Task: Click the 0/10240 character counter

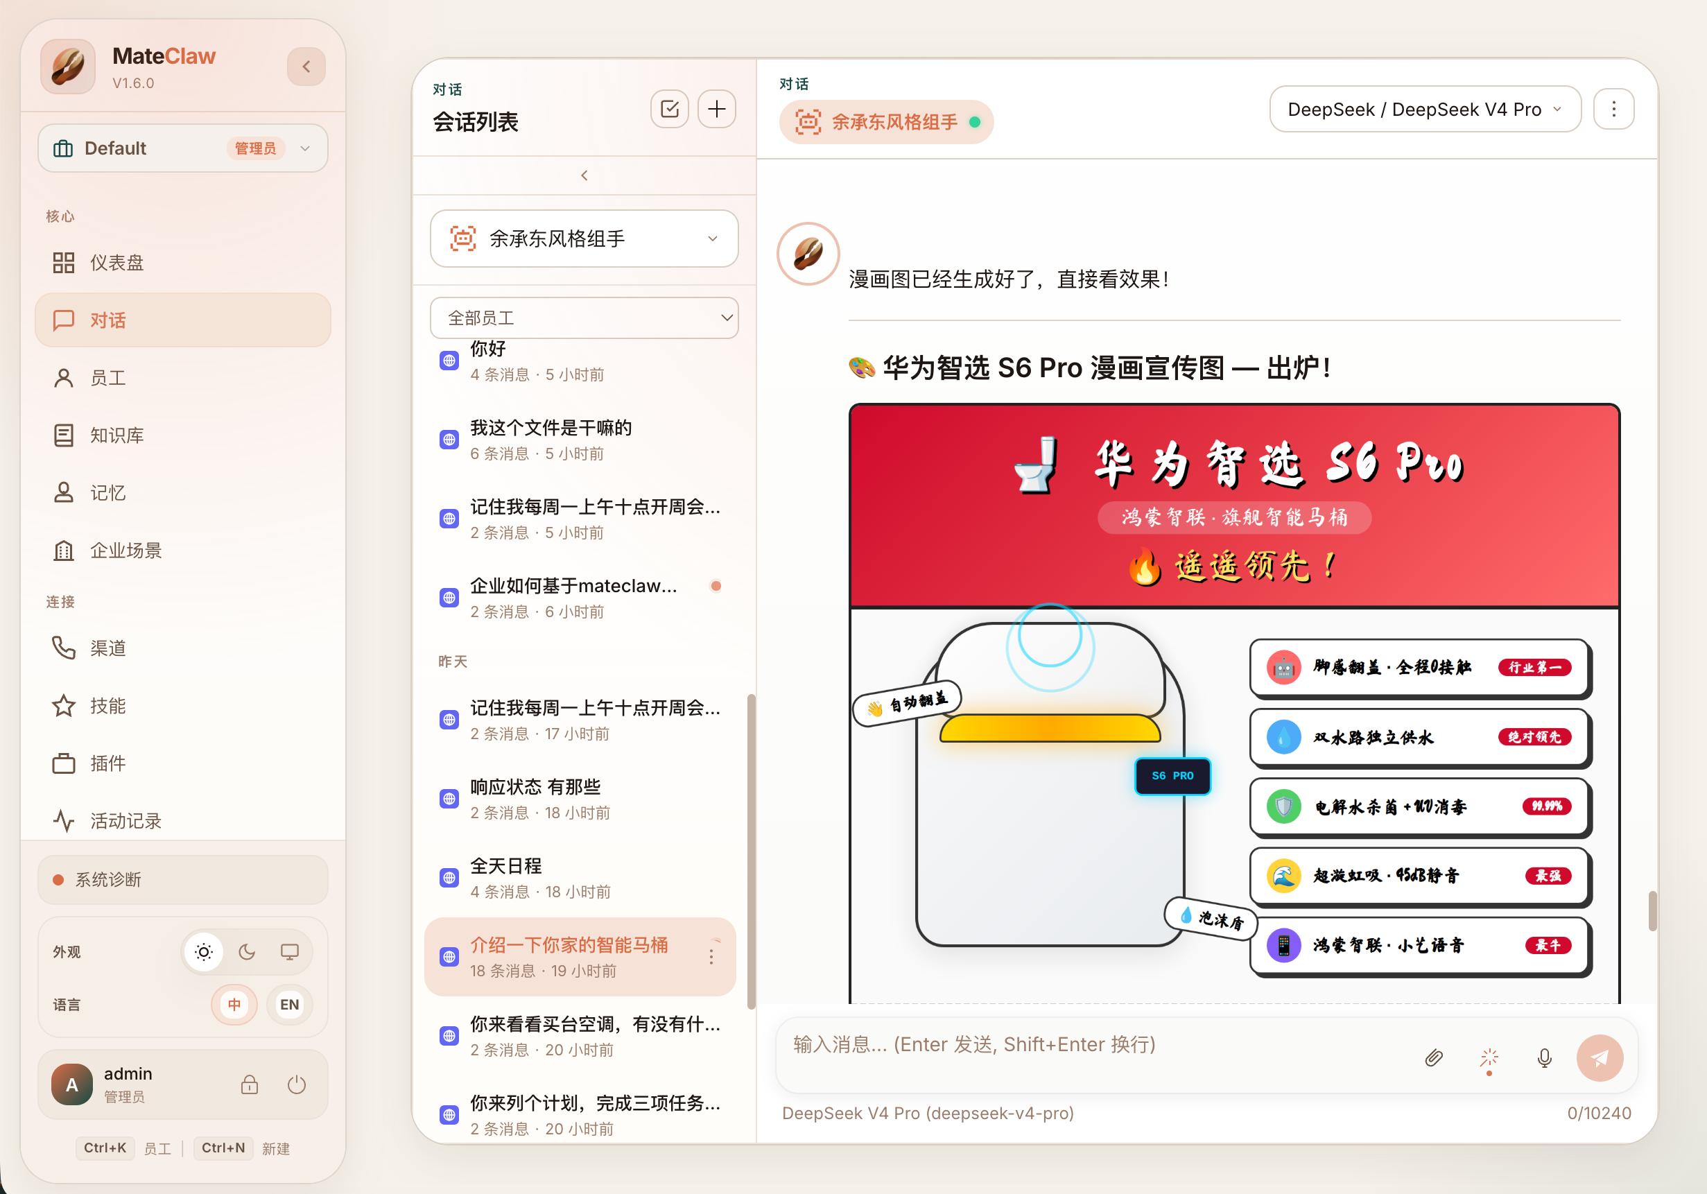Action: (1598, 1113)
